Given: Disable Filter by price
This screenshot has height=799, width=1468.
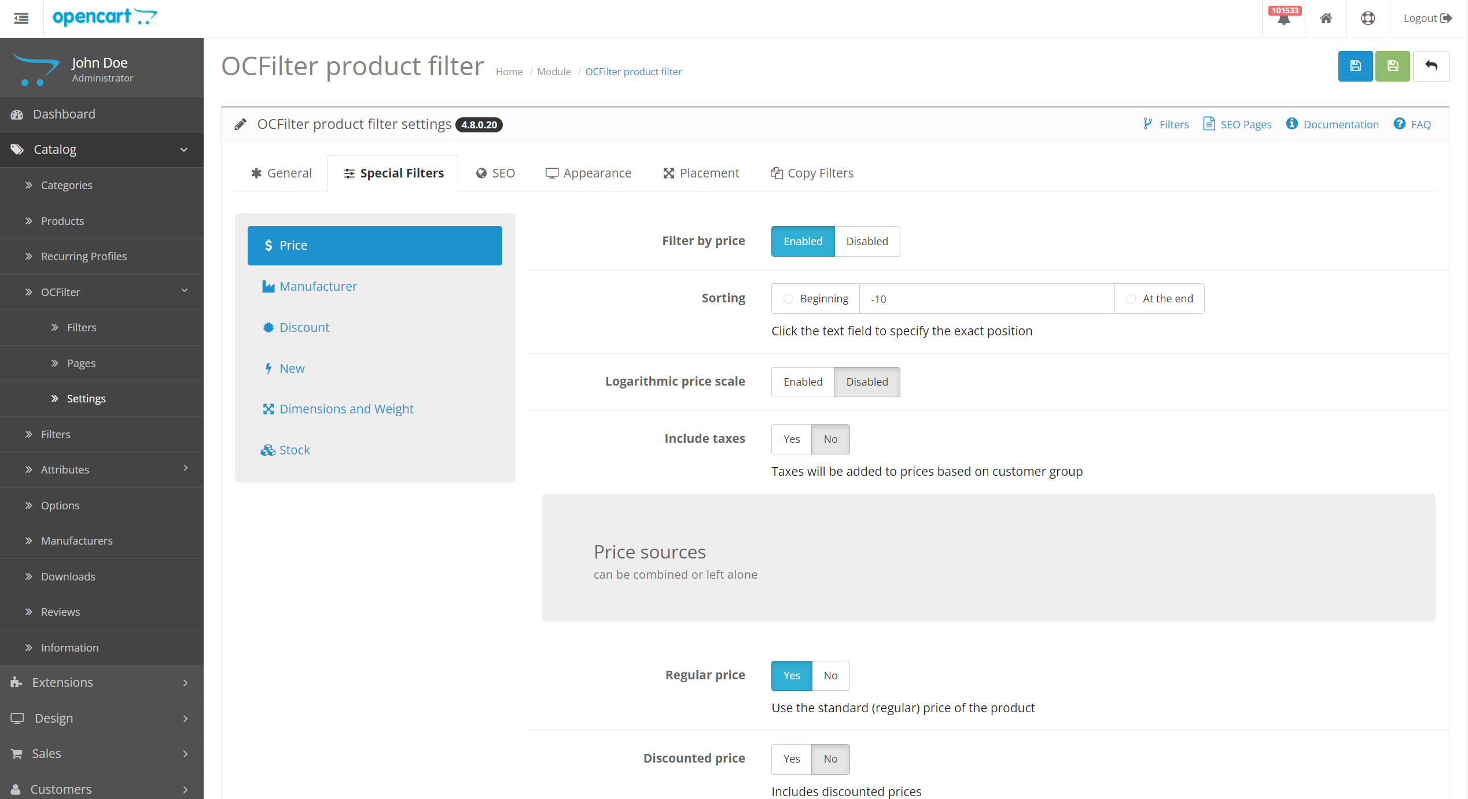Looking at the screenshot, I should [x=867, y=241].
